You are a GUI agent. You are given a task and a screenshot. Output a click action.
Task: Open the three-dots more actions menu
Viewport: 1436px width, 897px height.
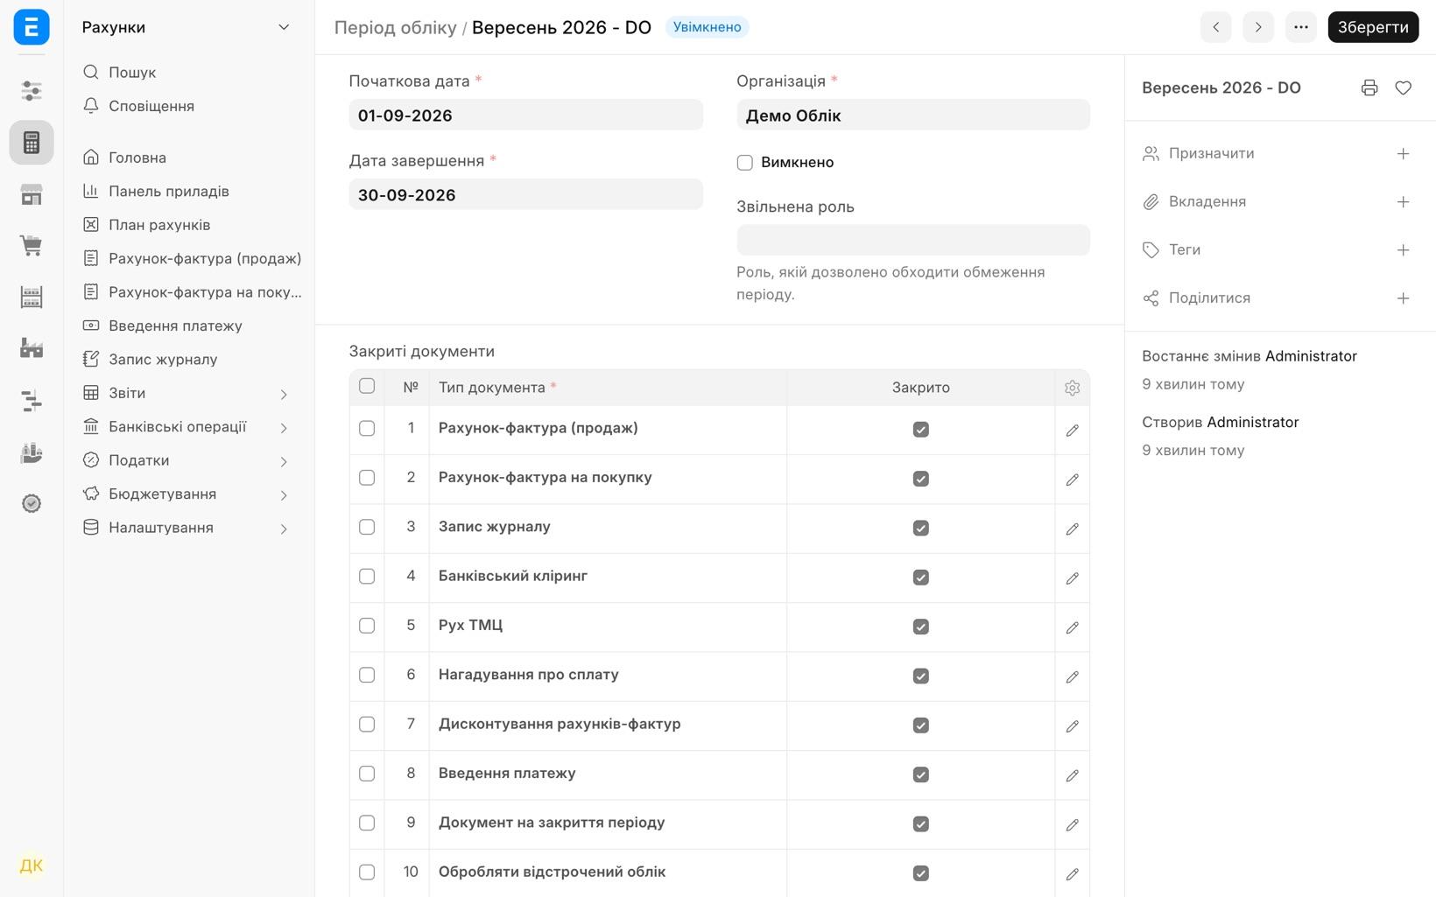[1301, 27]
